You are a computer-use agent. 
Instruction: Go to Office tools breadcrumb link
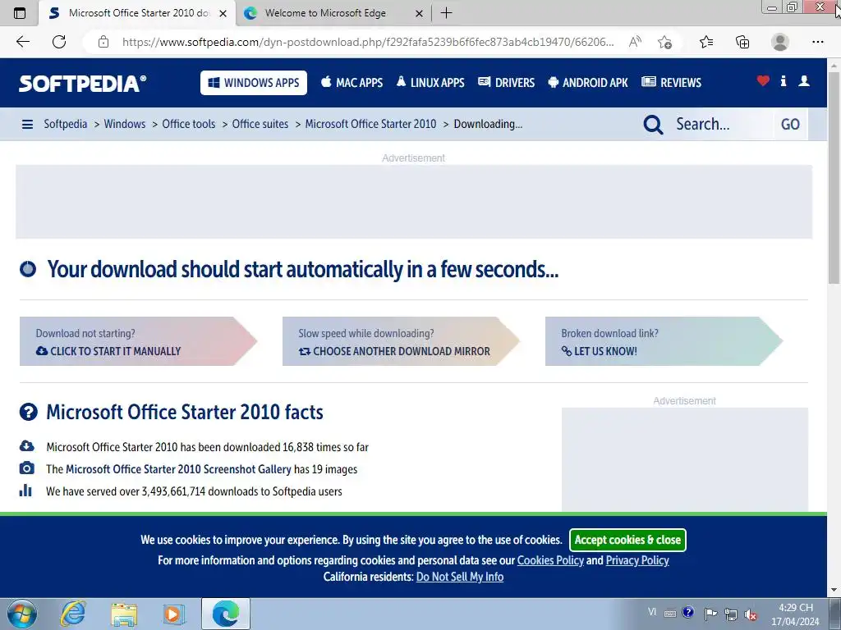[188, 124]
